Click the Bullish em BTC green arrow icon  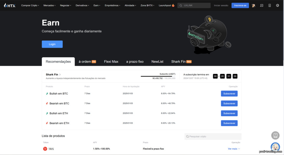[47, 94]
